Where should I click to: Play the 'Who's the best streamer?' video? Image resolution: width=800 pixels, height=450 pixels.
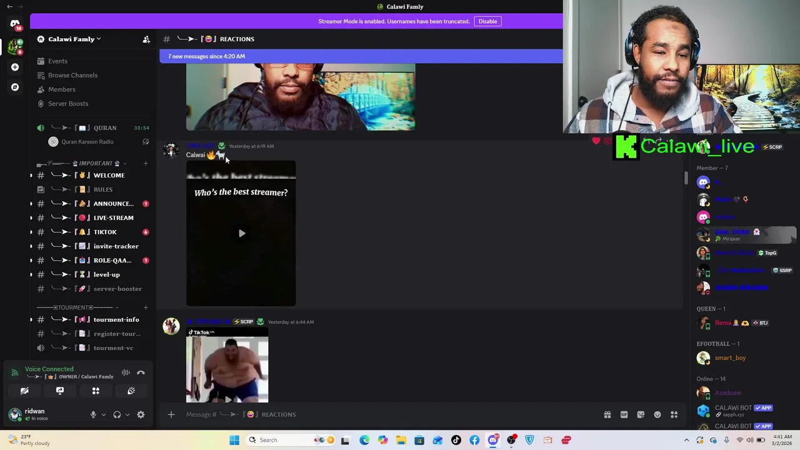[242, 233]
